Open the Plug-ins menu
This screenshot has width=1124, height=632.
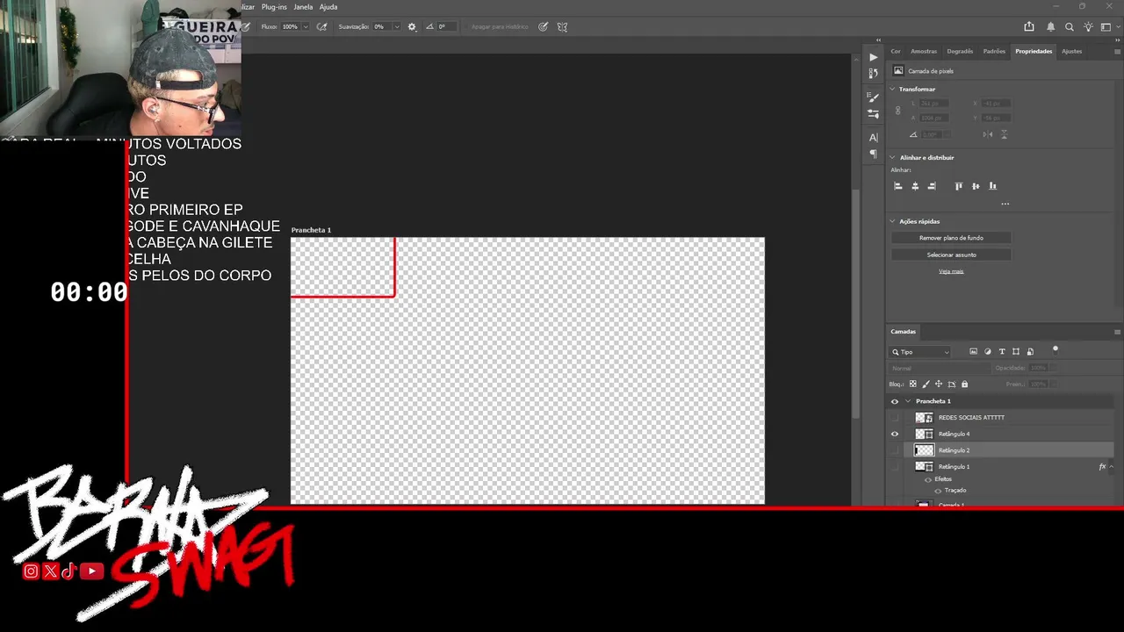click(275, 7)
